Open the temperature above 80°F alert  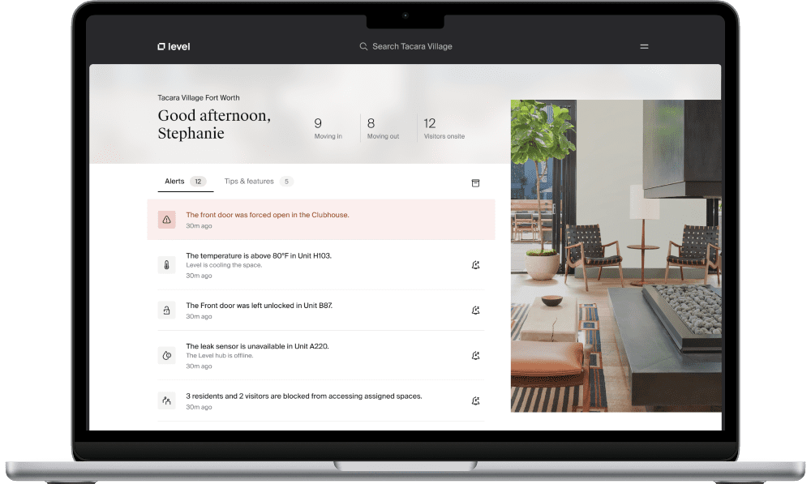(x=320, y=265)
